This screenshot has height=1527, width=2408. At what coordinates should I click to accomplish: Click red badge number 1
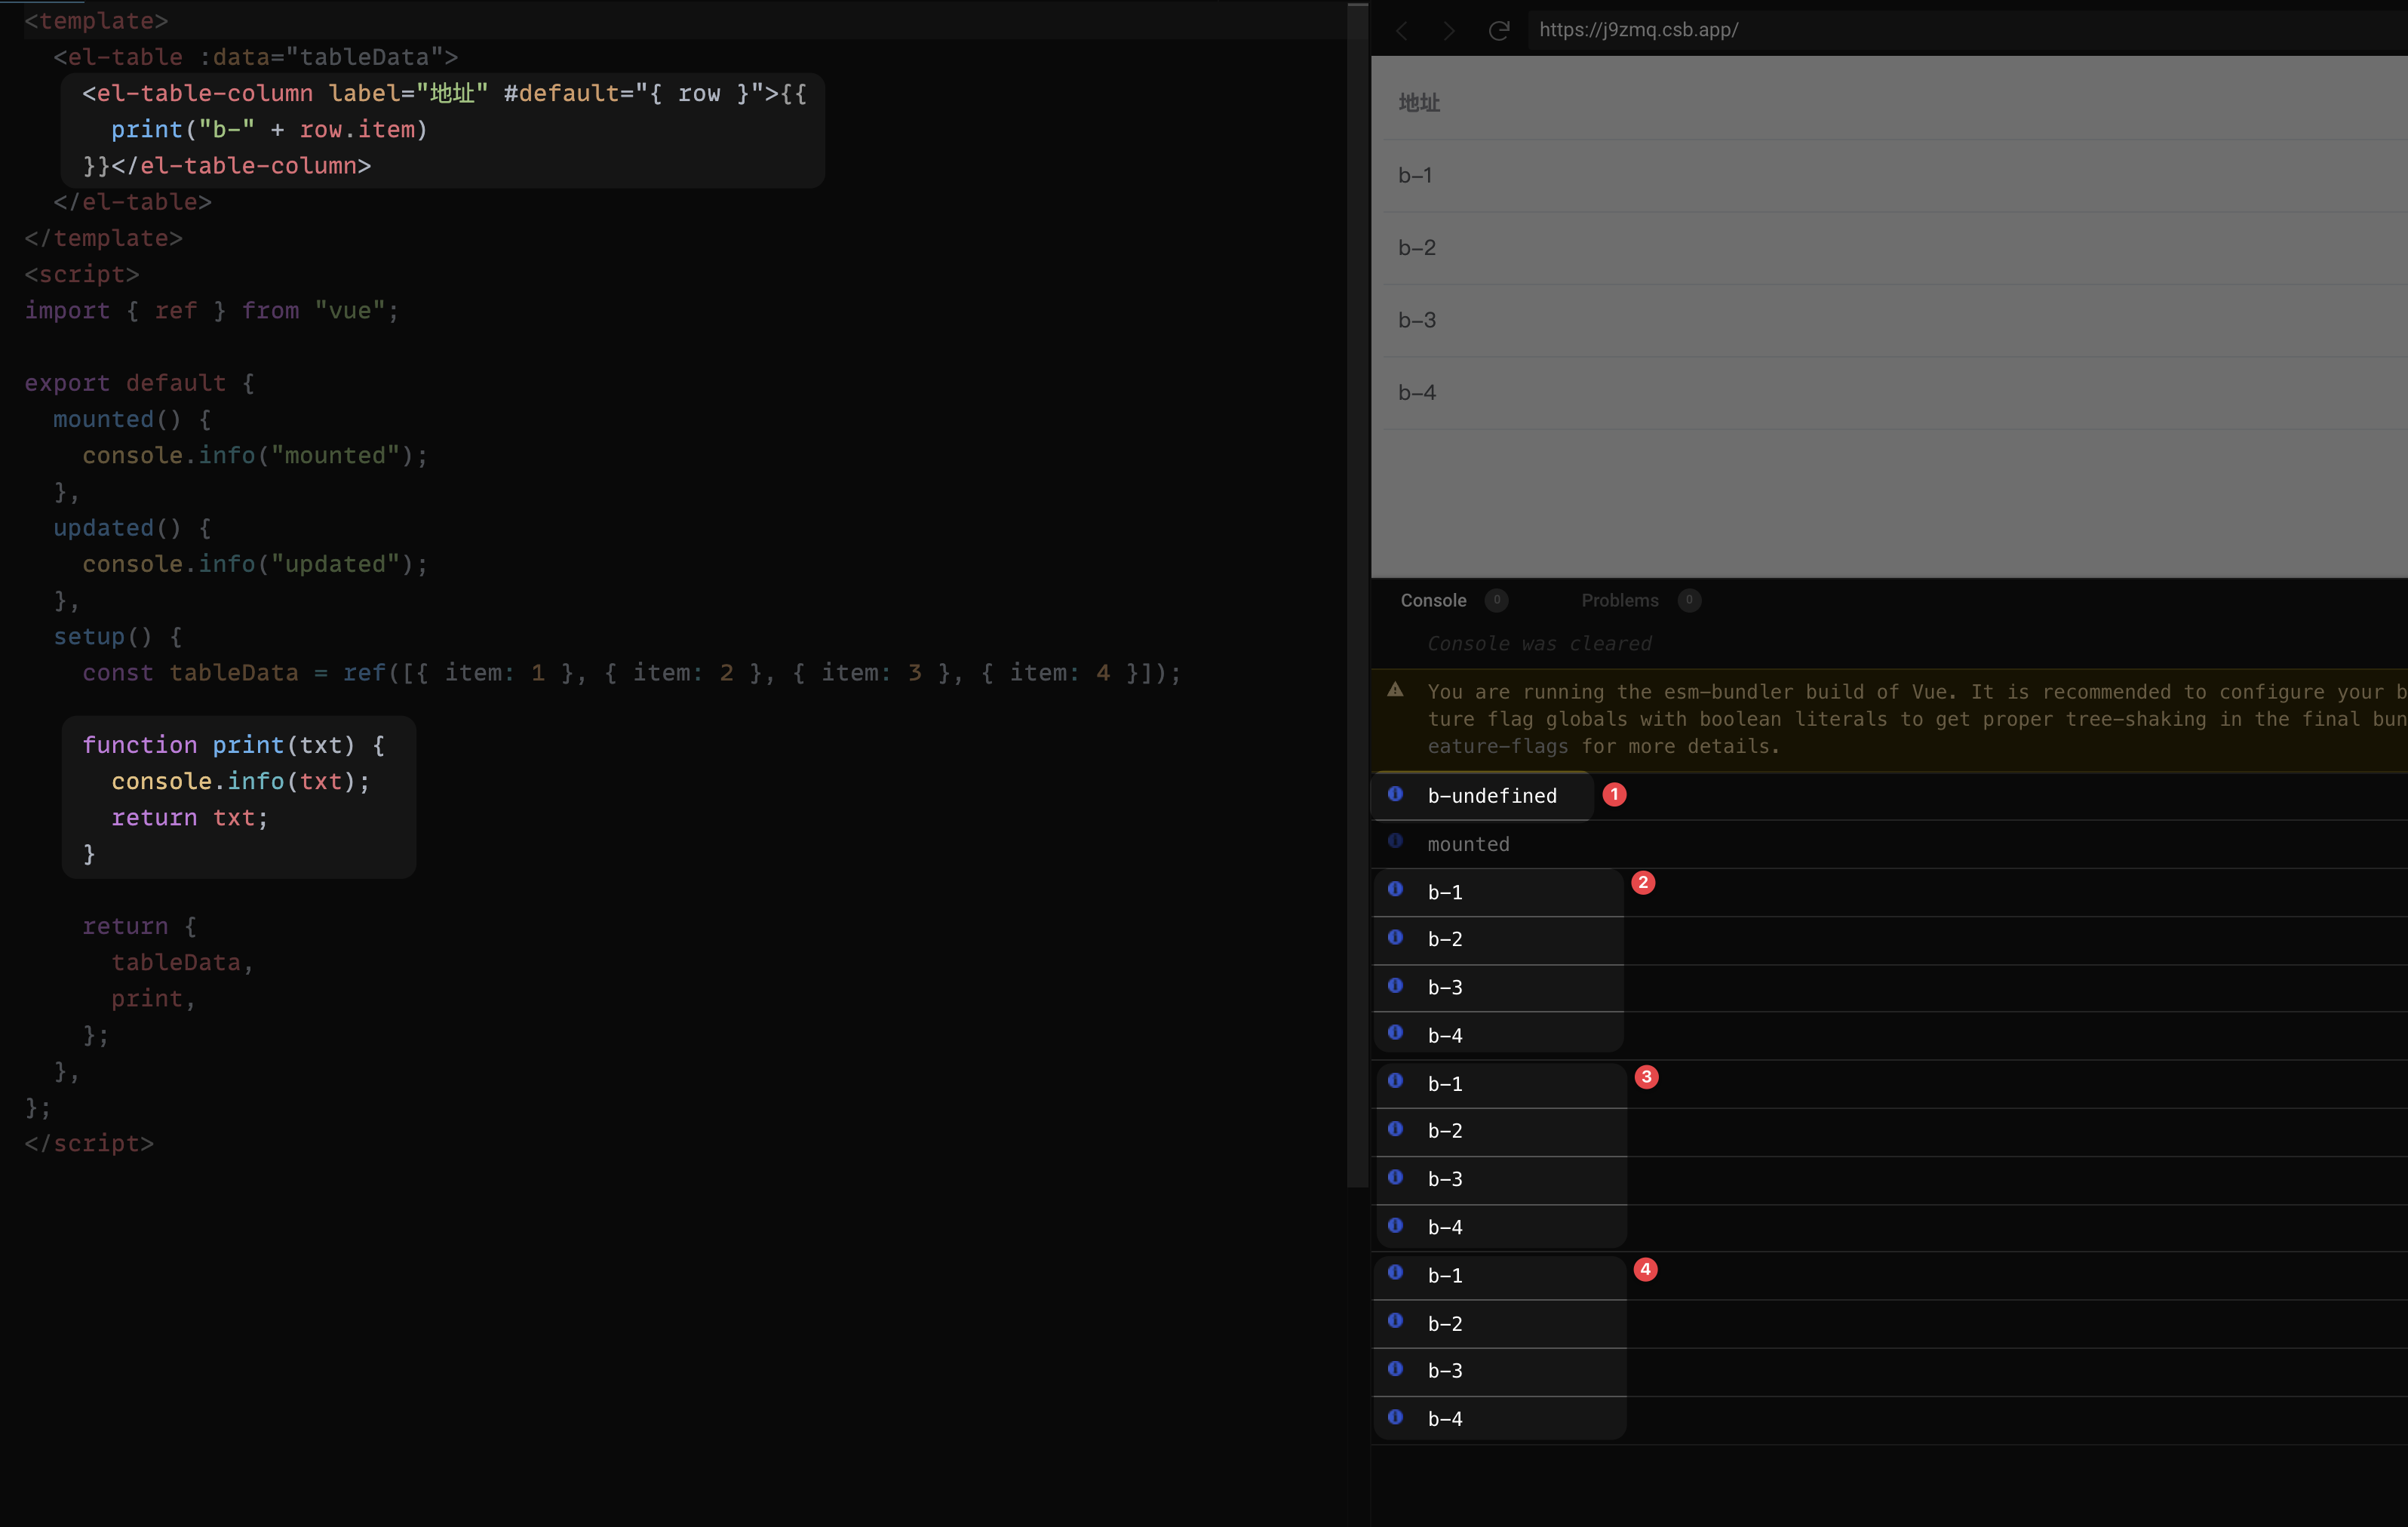[1614, 794]
